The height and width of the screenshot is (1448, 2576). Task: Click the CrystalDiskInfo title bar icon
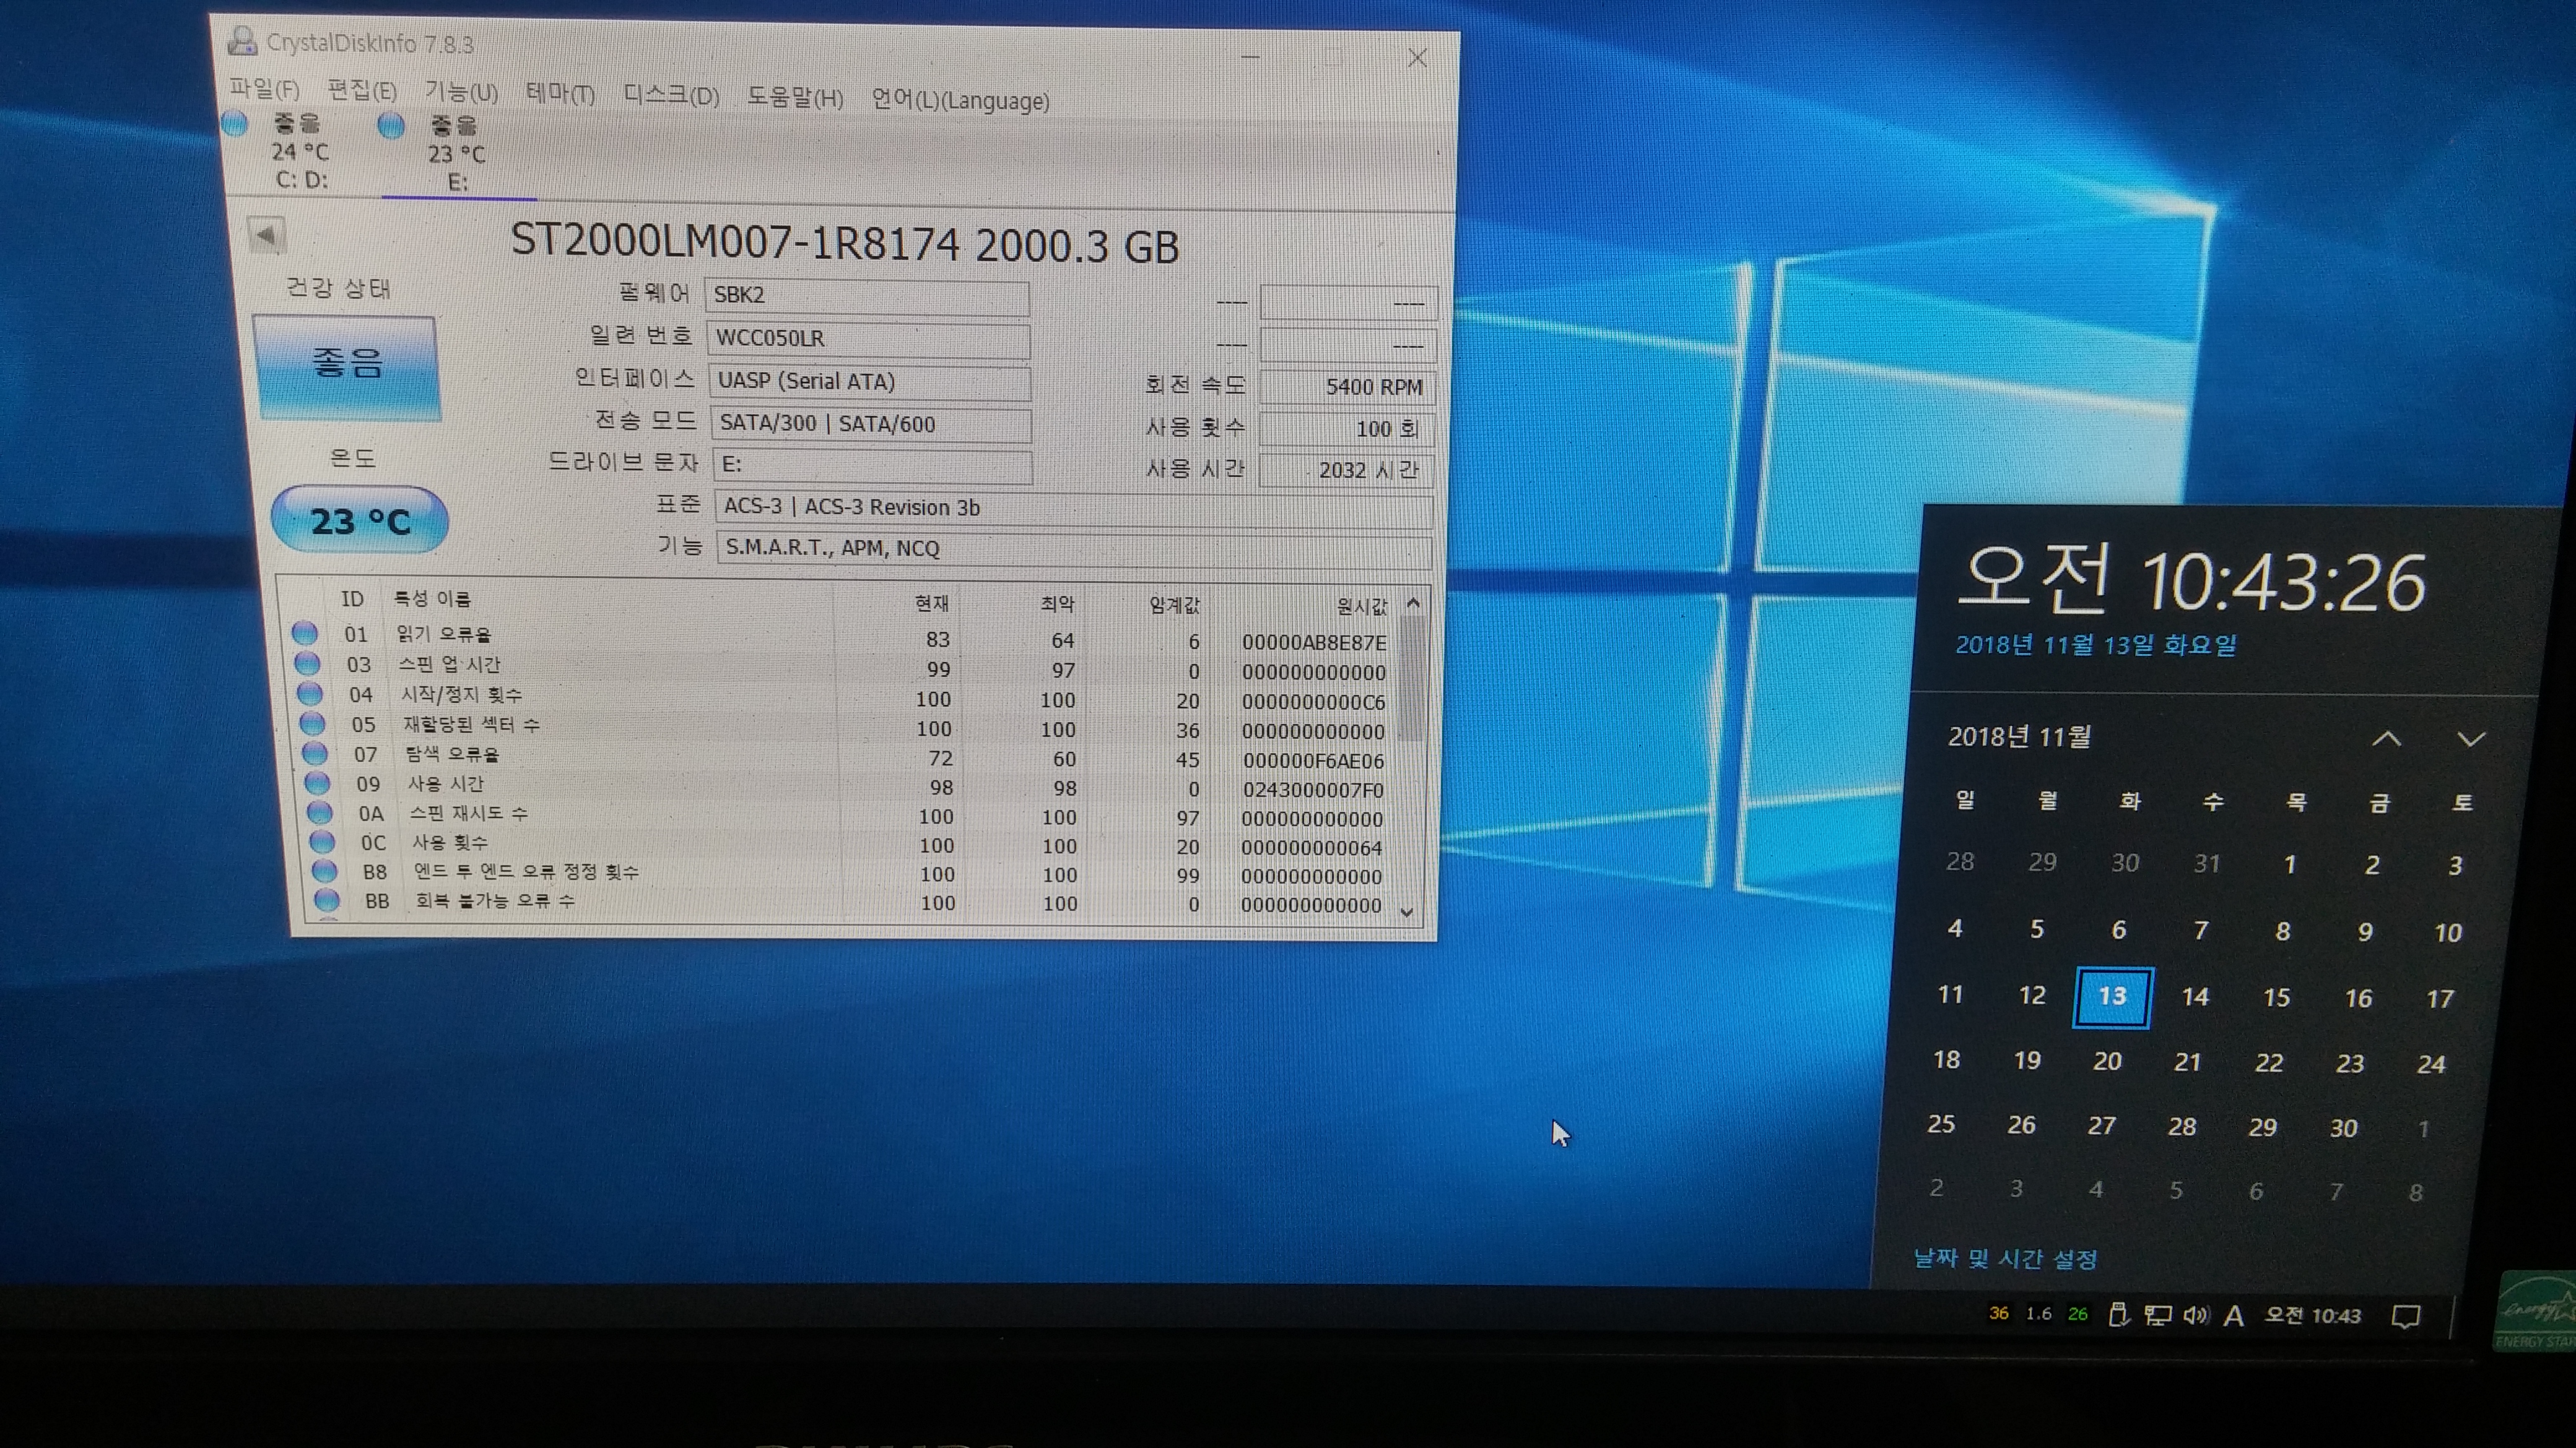pyautogui.click(x=241, y=41)
